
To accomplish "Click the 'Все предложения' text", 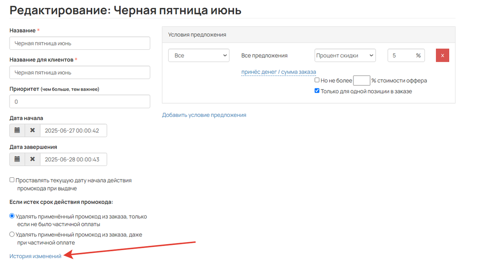I will pyautogui.click(x=264, y=56).
